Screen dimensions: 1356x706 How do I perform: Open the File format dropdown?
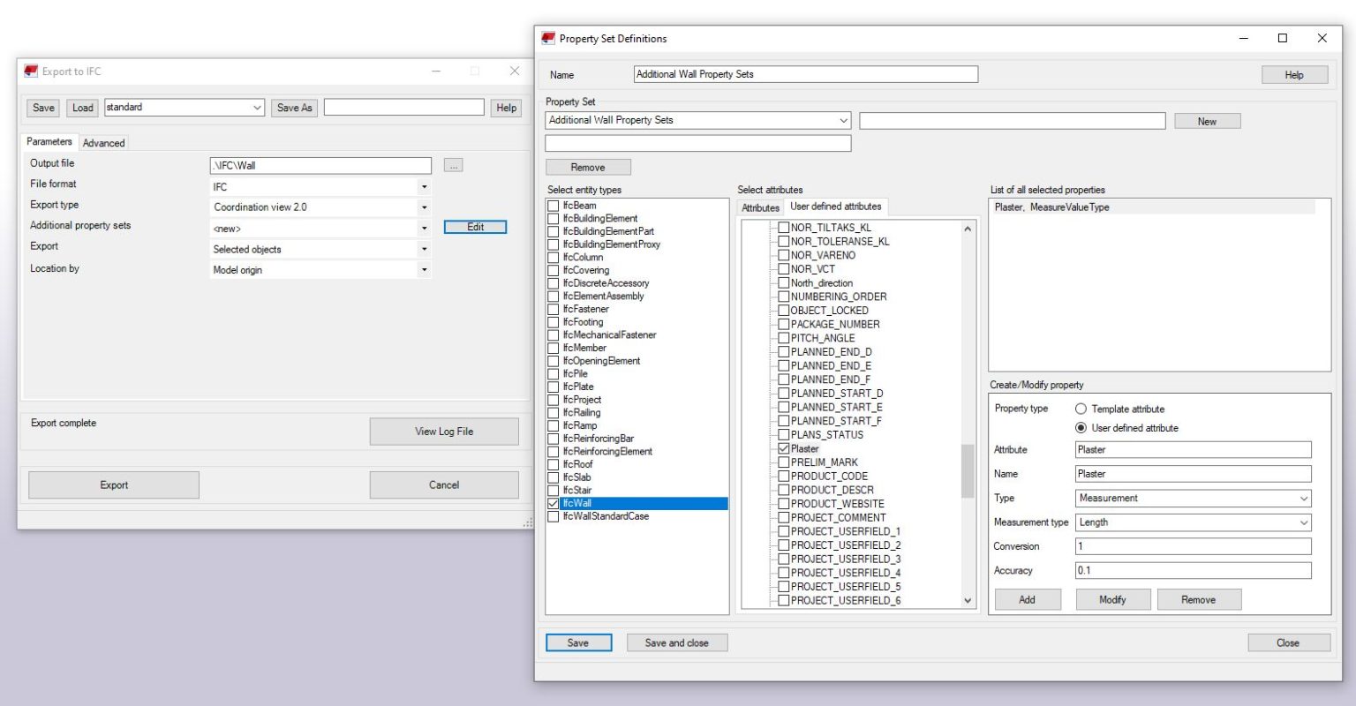pyautogui.click(x=423, y=186)
